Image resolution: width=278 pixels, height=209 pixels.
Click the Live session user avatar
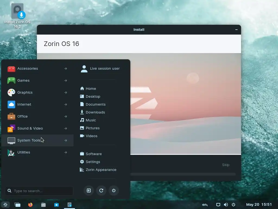click(84, 69)
